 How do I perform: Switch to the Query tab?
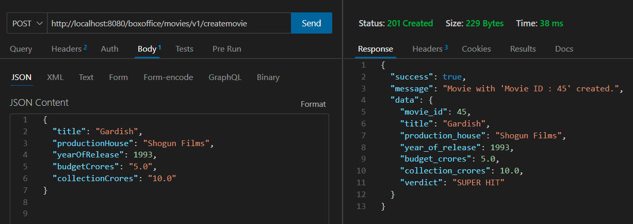(21, 49)
